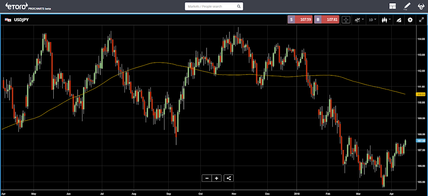Click the 2018 label on time axis
The image size is (428, 196).
coord(296,193)
